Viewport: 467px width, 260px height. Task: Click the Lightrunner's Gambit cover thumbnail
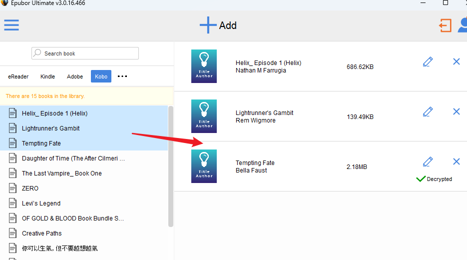[x=204, y=116]
